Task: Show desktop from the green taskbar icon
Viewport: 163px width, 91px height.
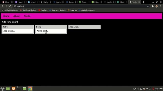Action: [x=8, y=88]
